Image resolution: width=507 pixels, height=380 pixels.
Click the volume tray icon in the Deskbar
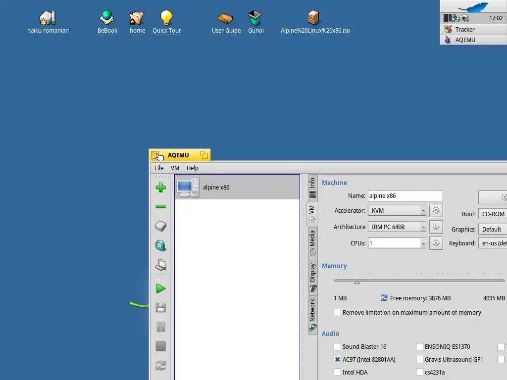point(465,18)
